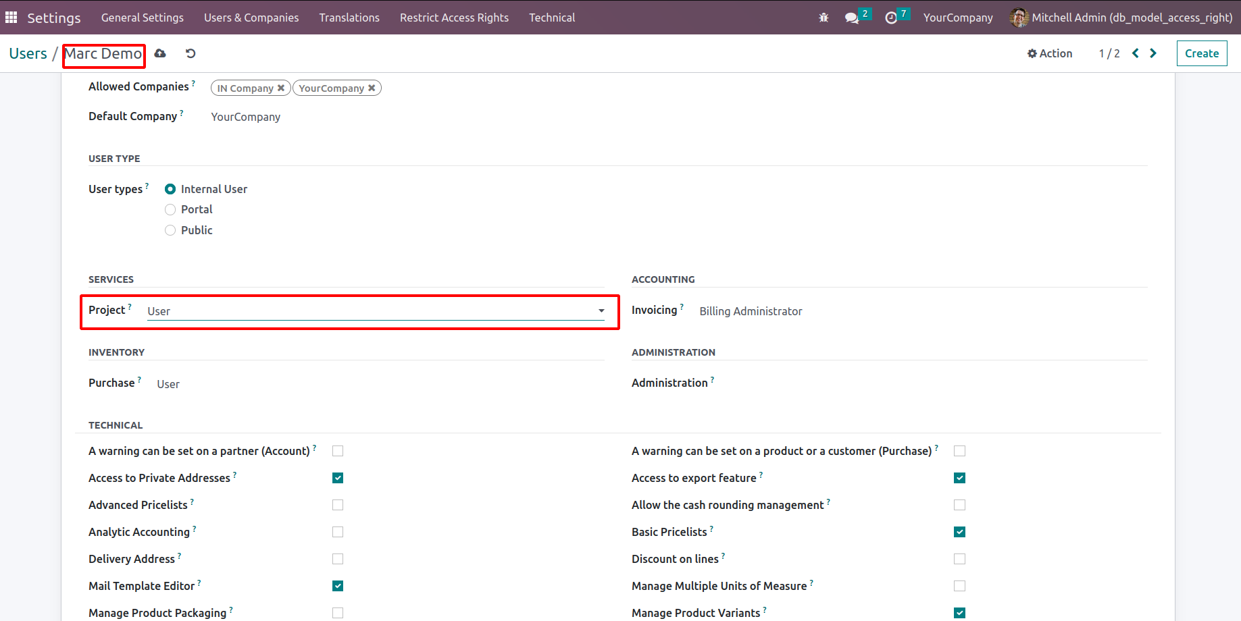Screen dimensions: 1241x621
Task: Open the Users & Companies menu
Action: click(251, 18)
